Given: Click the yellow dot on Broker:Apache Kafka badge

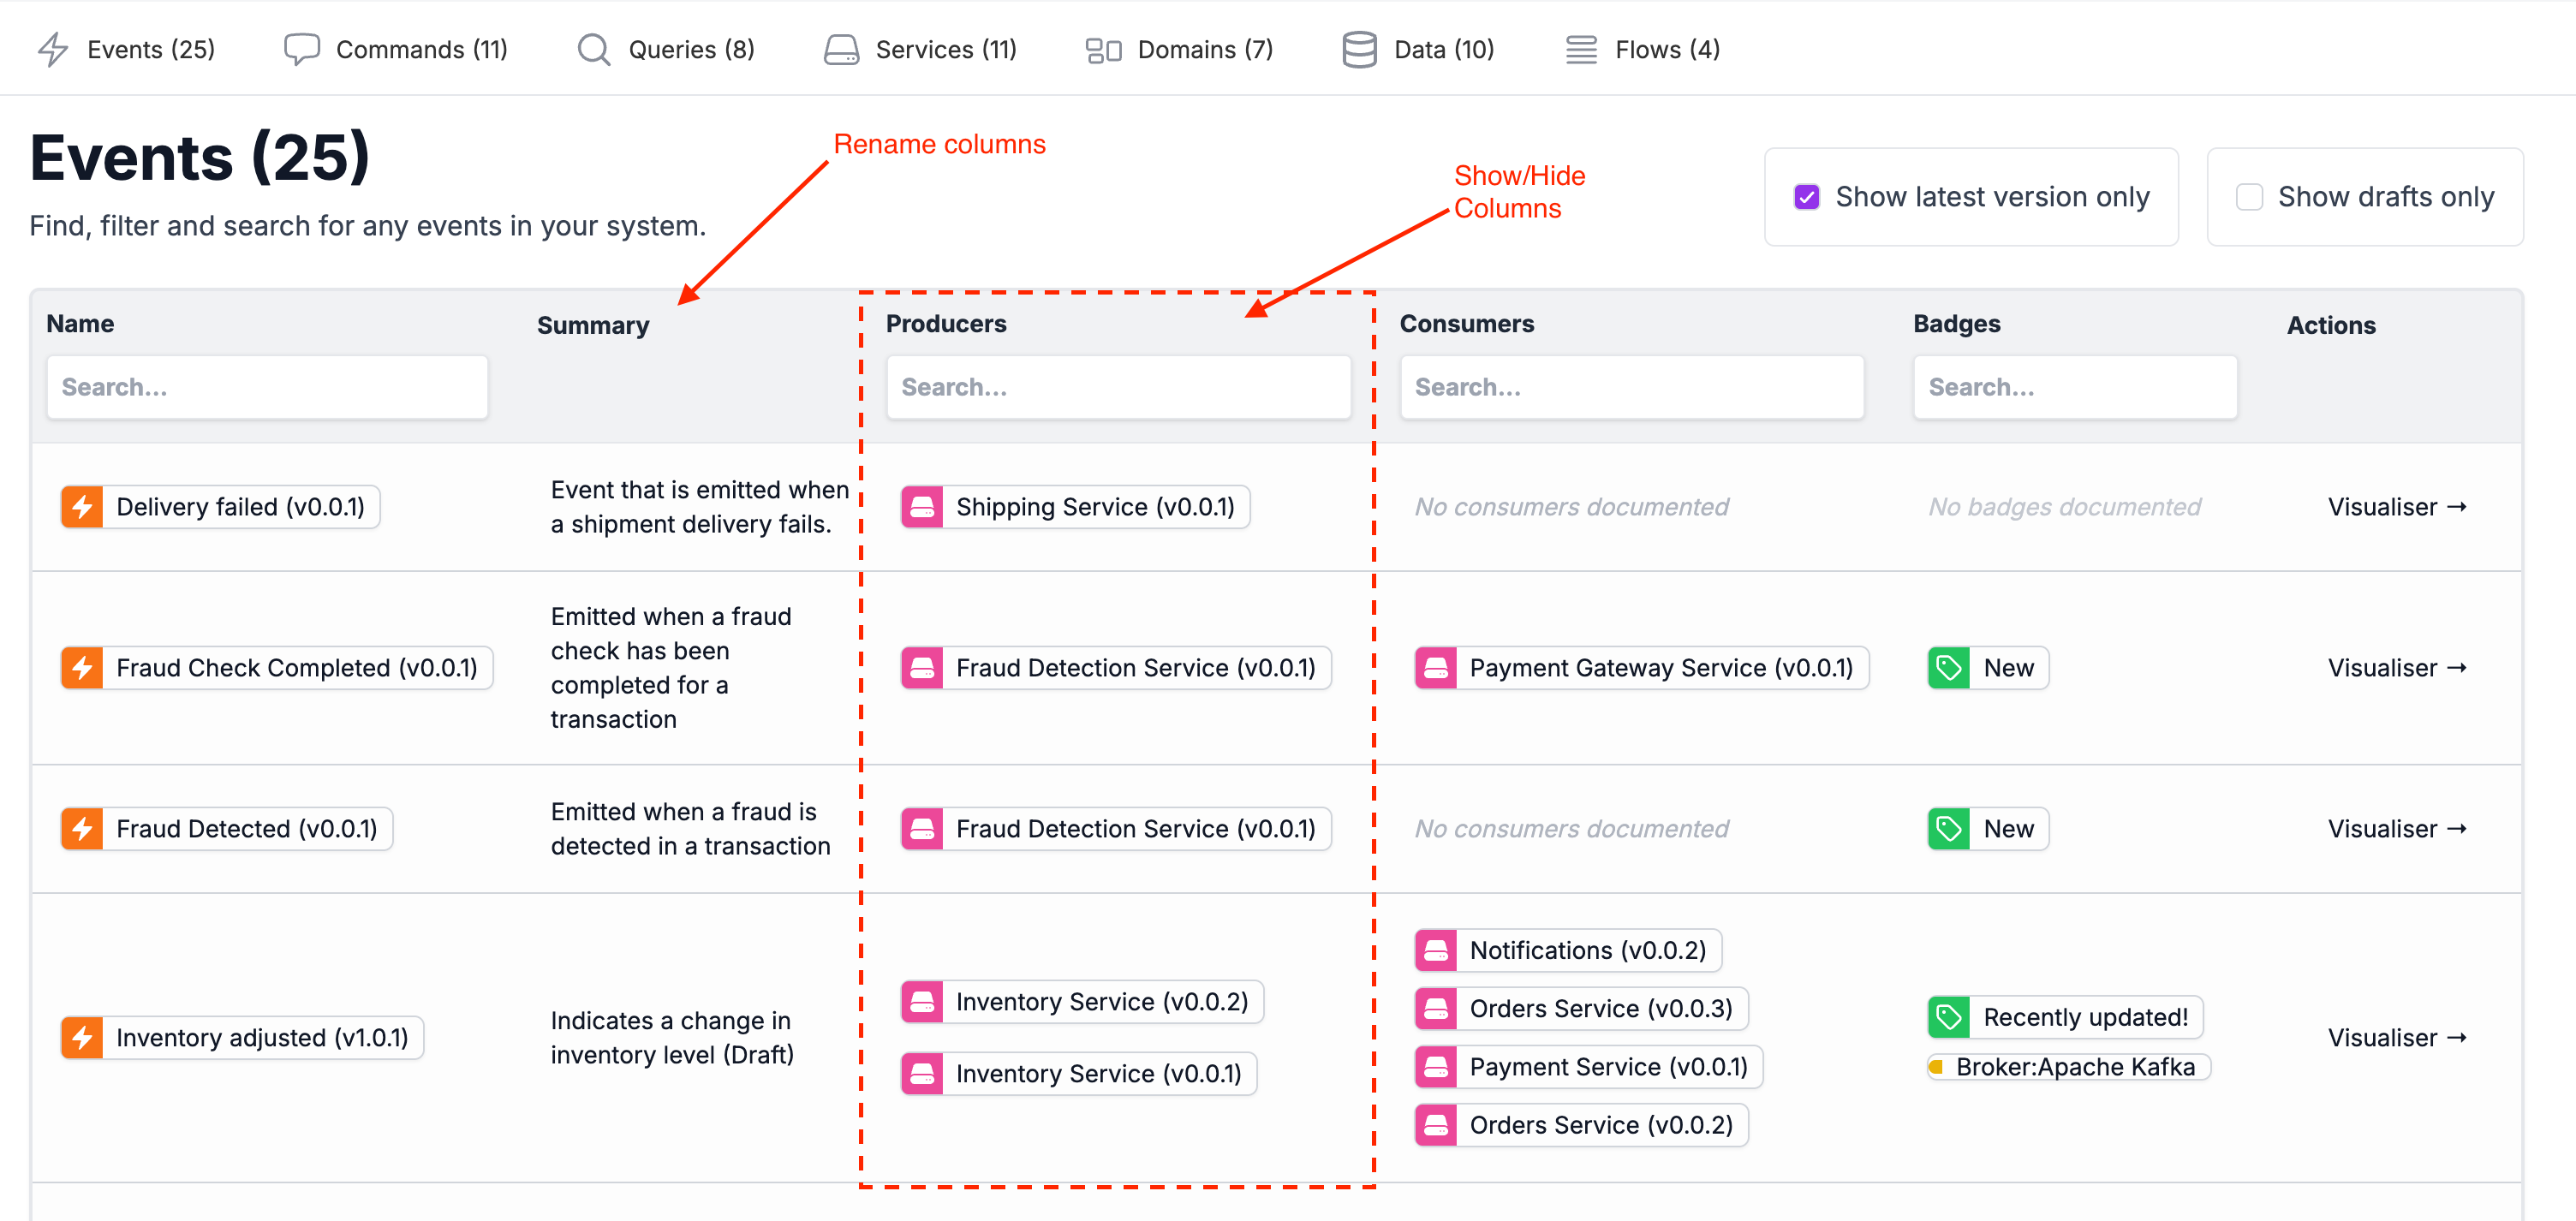Looking at the screenshot, I should coord(1937,1067).
